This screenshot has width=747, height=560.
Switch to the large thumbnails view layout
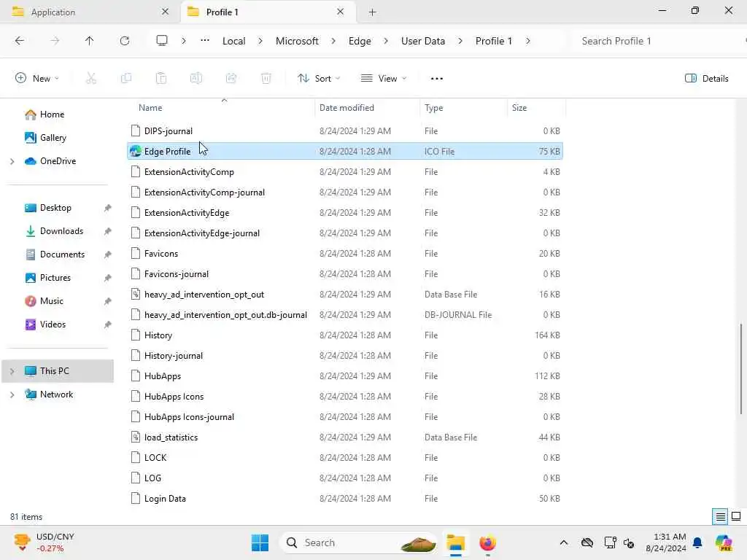pos(736,517)
